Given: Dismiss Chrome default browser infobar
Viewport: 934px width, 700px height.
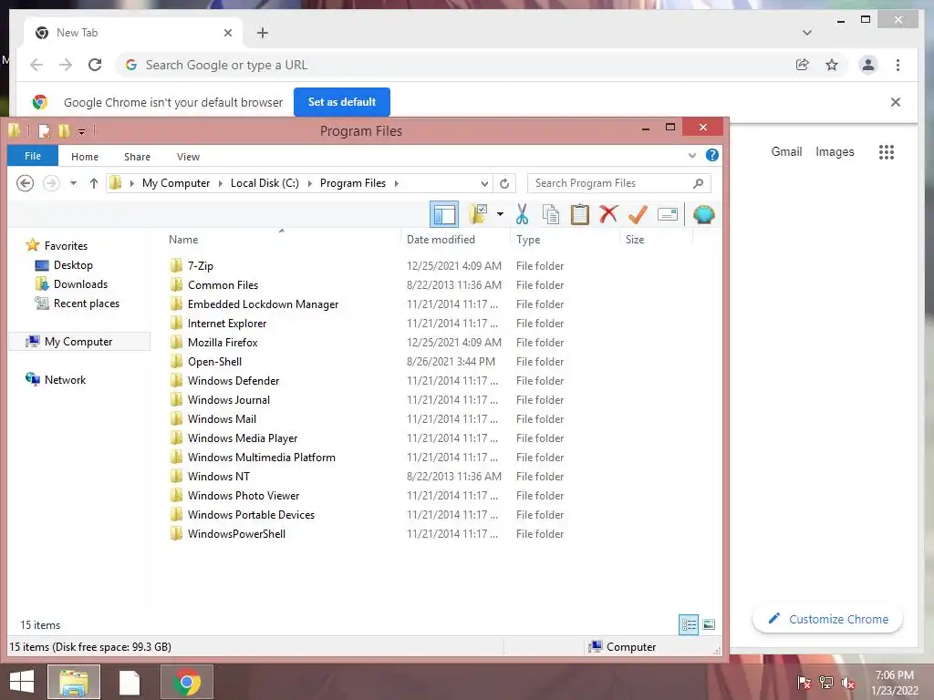Looking at the screenshot, I should (896, 102).
